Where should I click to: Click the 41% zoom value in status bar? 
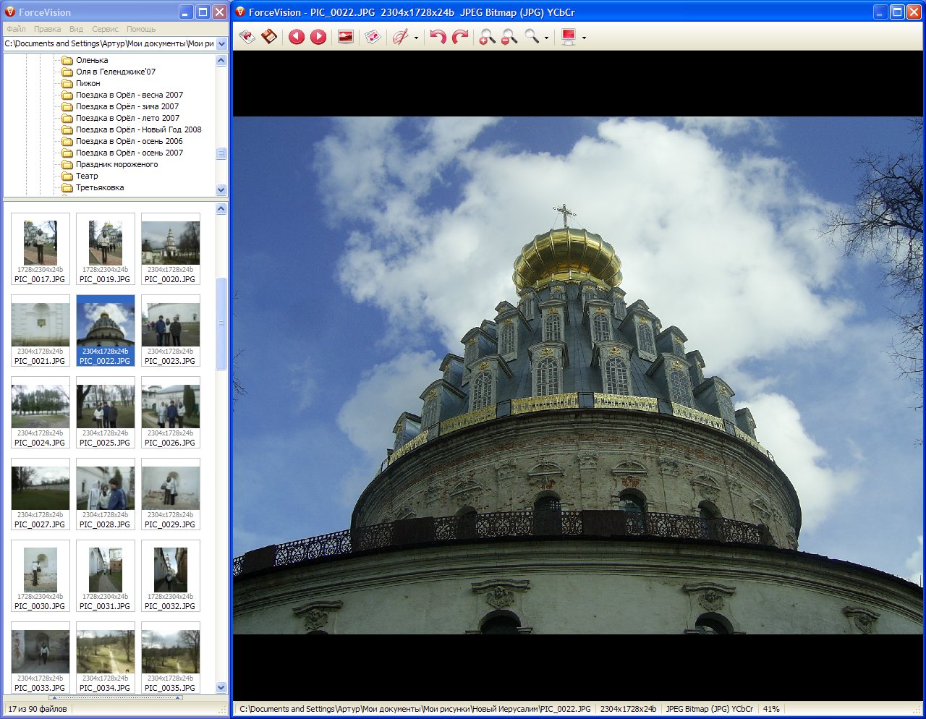[x=771, y=709]
